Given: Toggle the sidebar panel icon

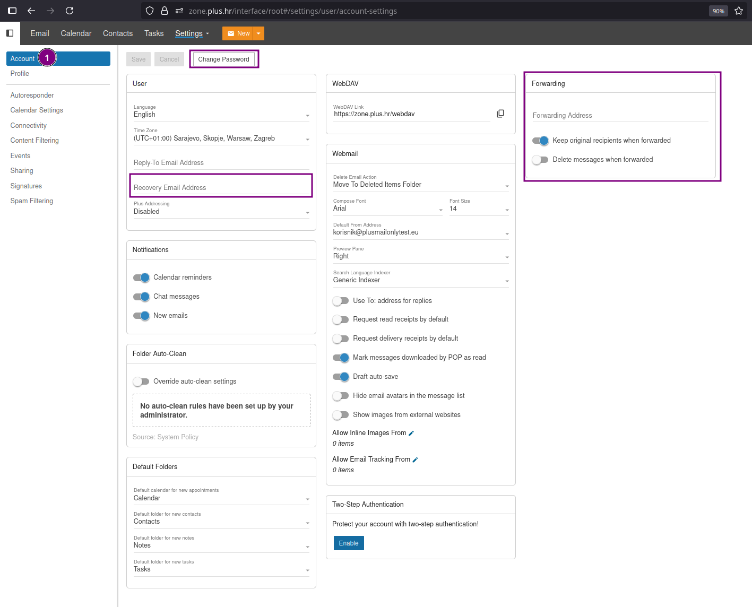Looking at the screenshot, I should [x=10, y=33].
